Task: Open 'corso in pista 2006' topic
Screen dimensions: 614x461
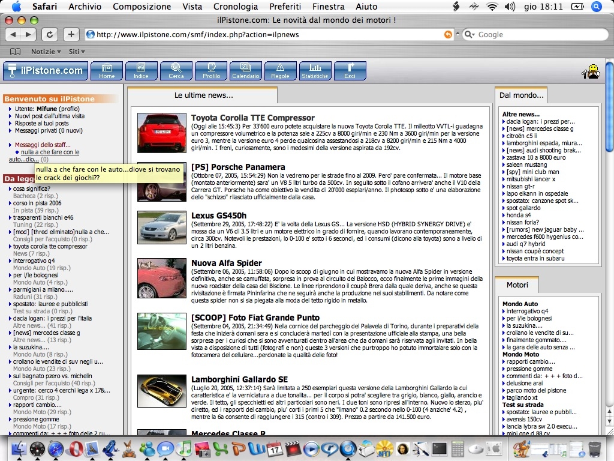Action: [37, 203]
